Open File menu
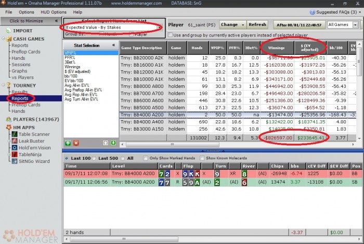Viewport: 364px width, 244px height. click(9, 12)
